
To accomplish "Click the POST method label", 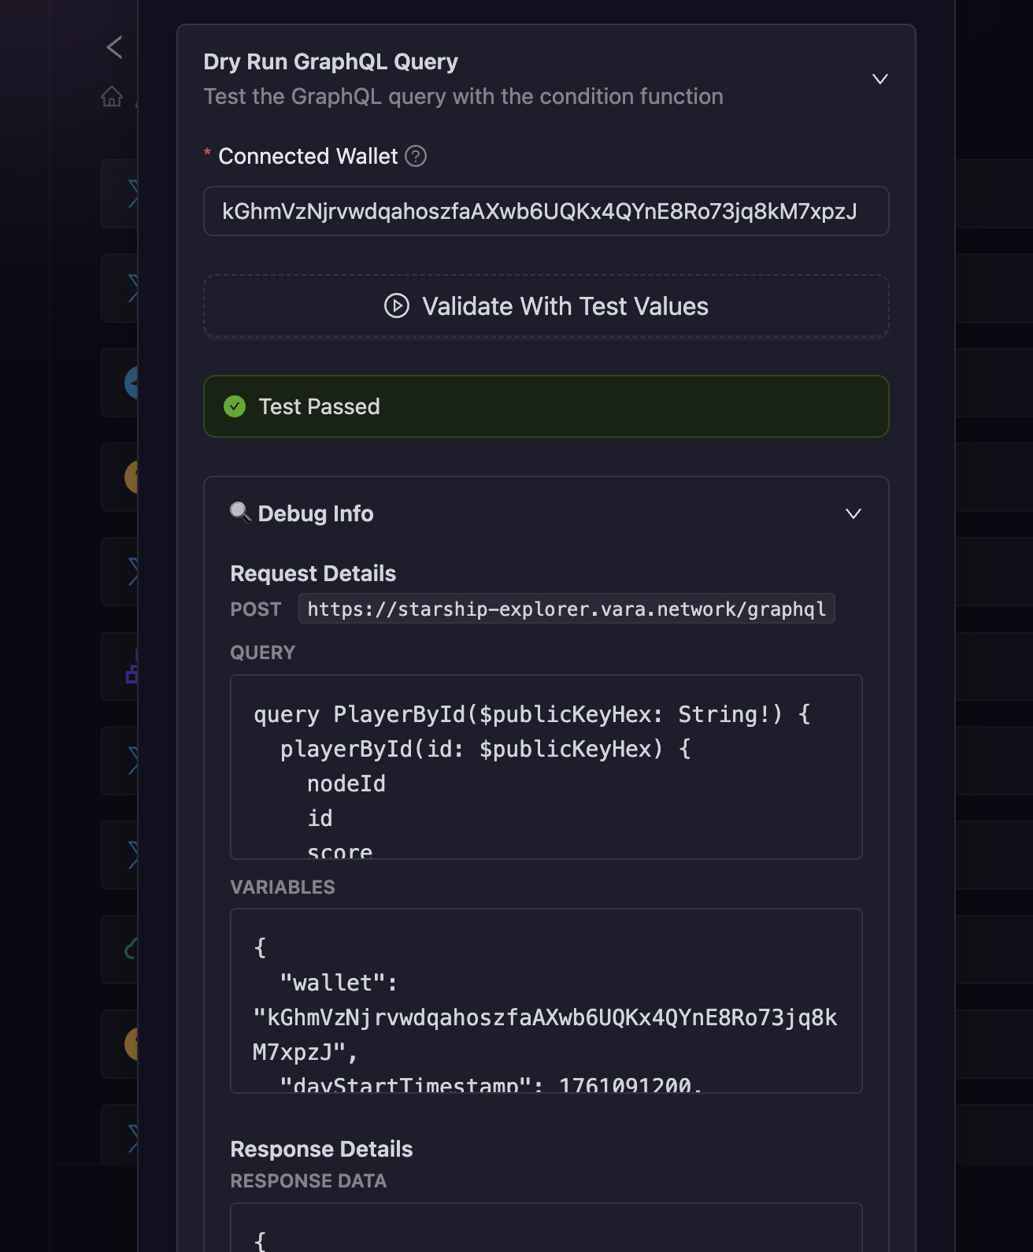I will coord(256,609).
